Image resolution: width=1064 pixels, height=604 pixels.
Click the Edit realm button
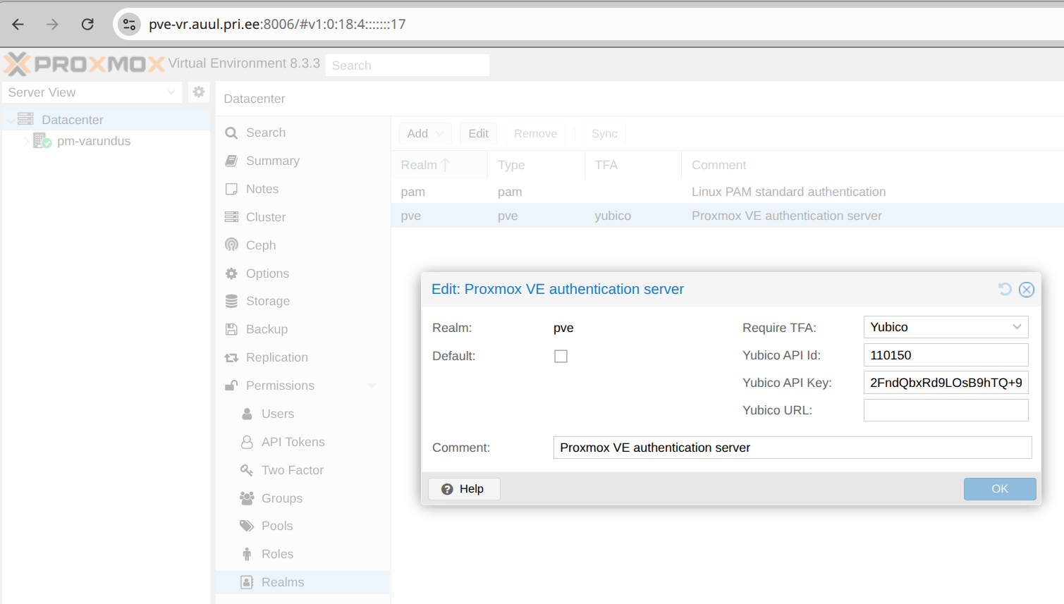(478, 133)
